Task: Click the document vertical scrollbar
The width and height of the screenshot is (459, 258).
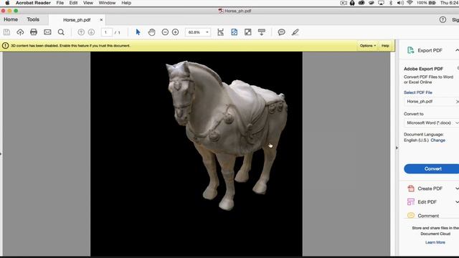Action: pyautogui.click(x=392, y=153)
